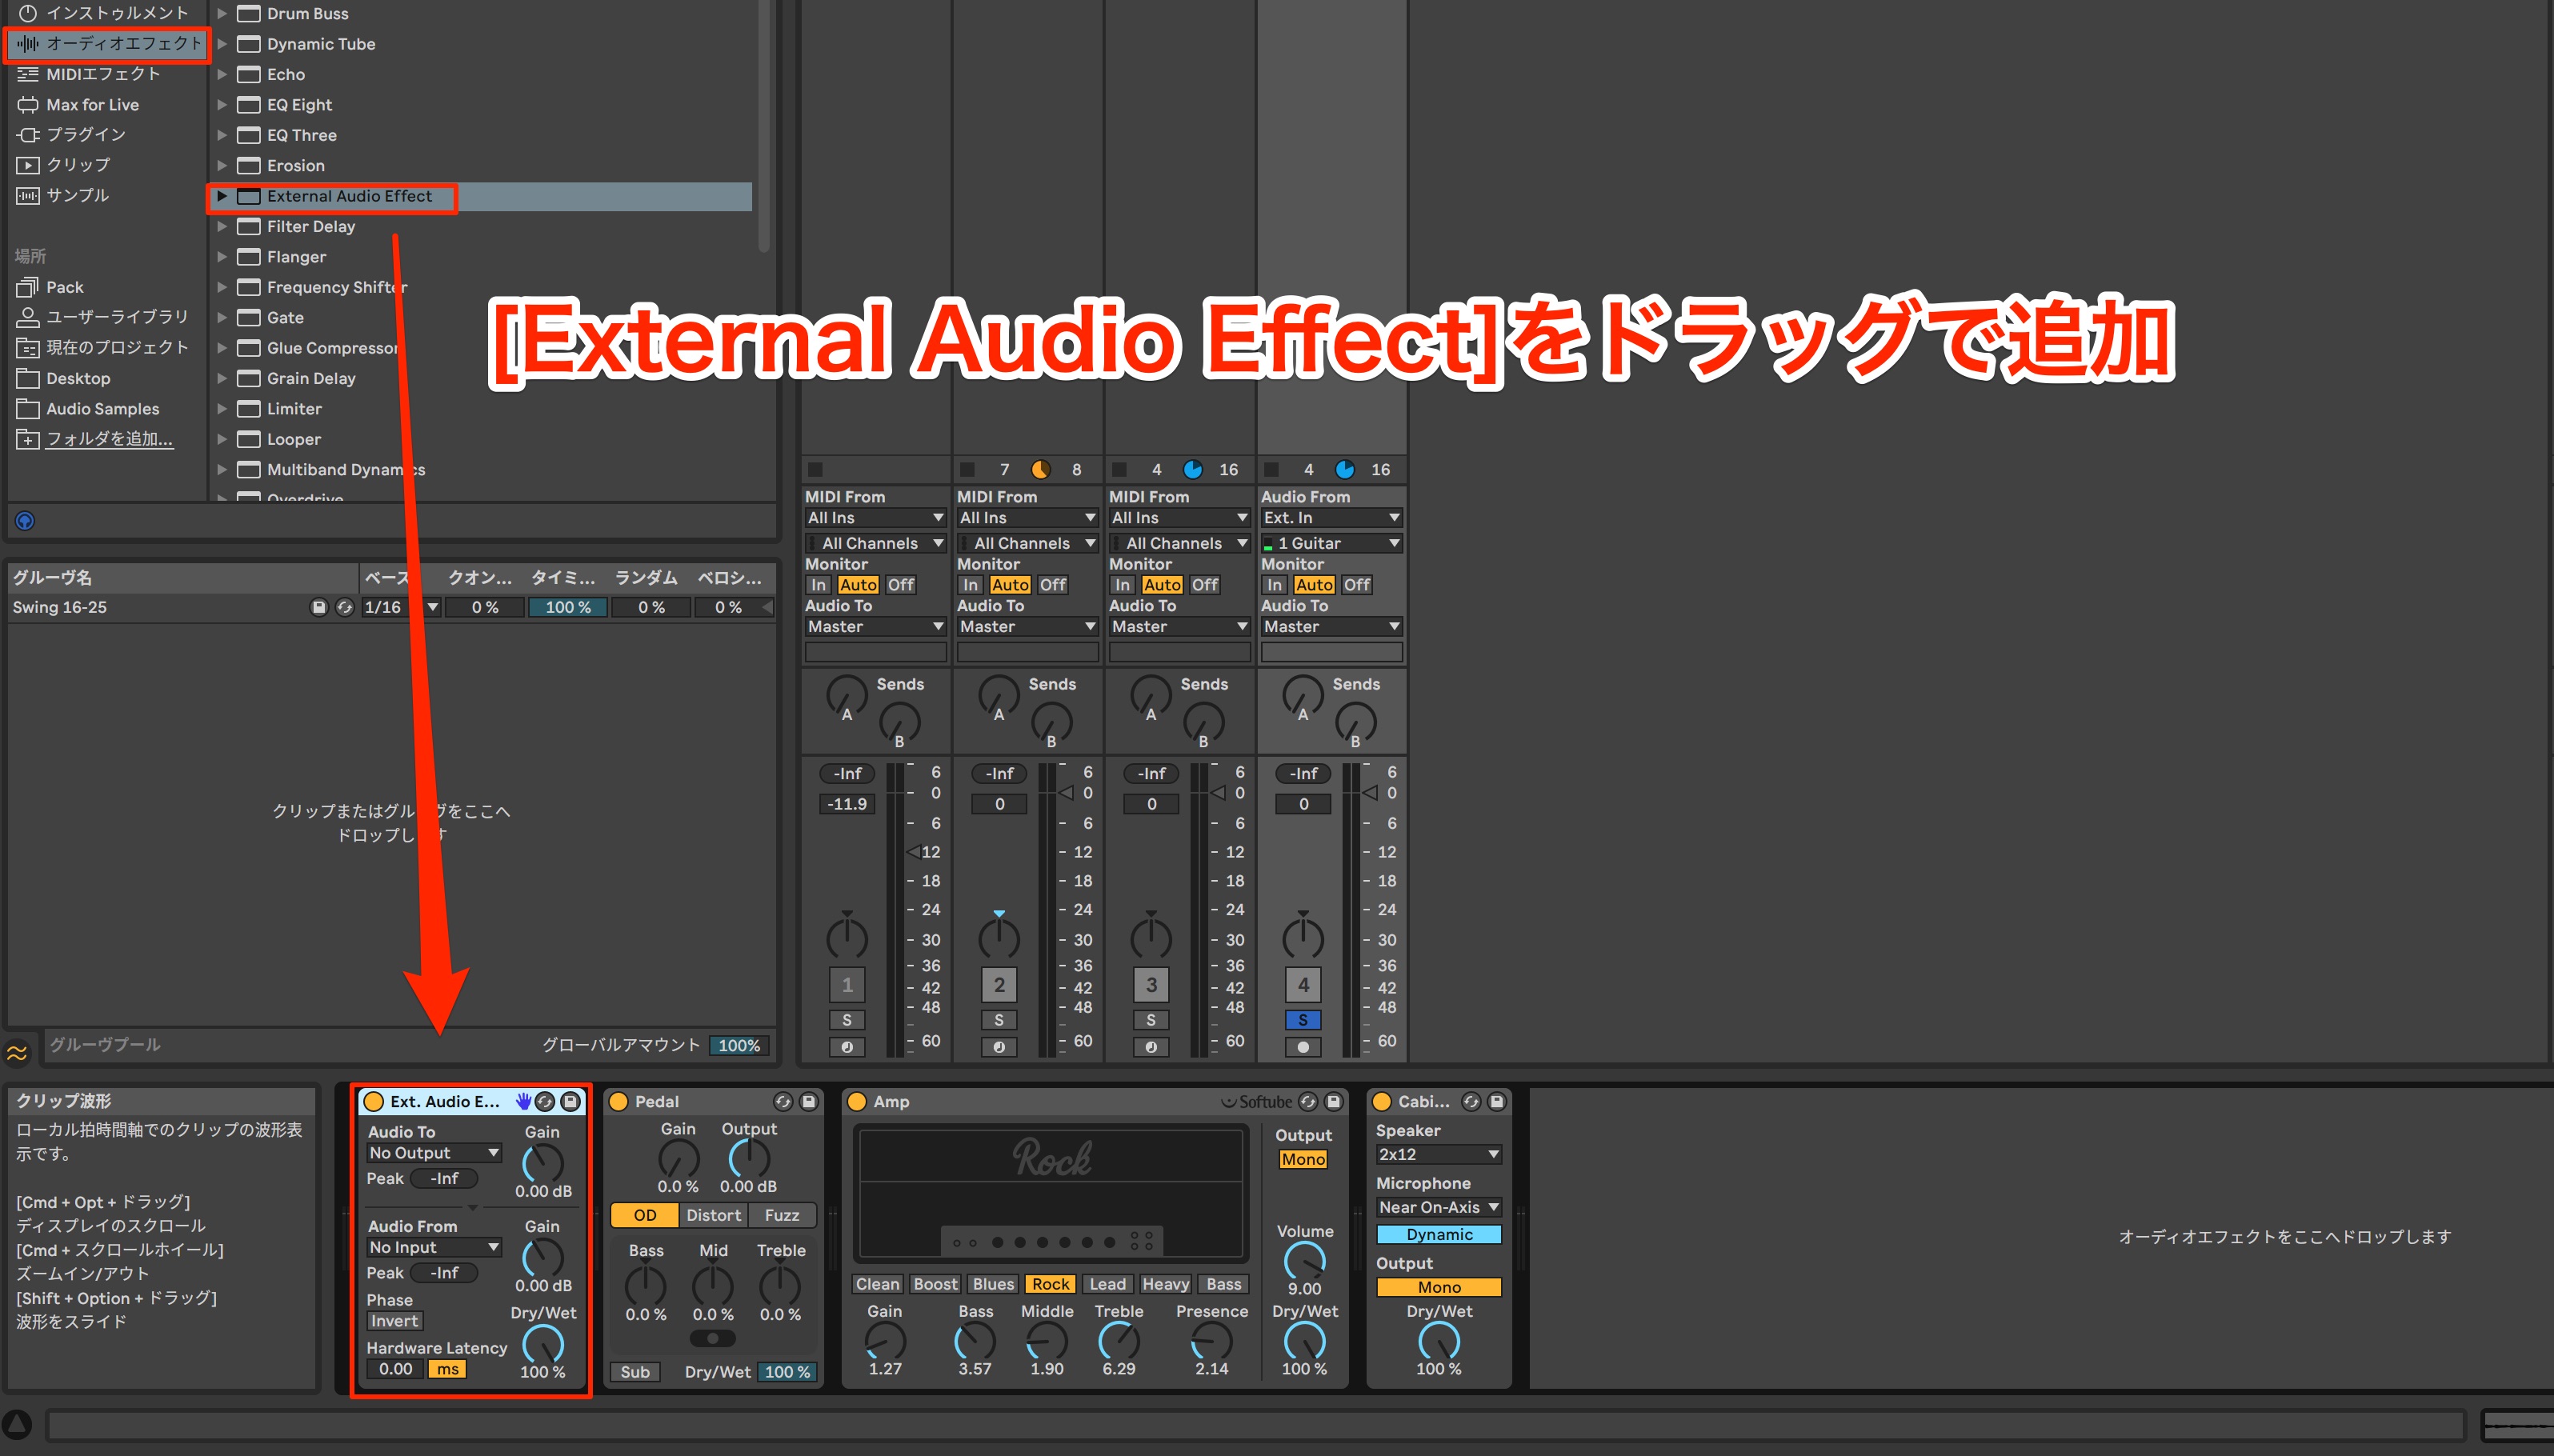Viewport: 2554px width, 1456px height.
Task: Open track 4 input channel 1 Guitar dropdown
Action: 1331,543
